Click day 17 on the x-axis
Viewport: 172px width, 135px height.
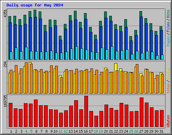tap(91, 131)
